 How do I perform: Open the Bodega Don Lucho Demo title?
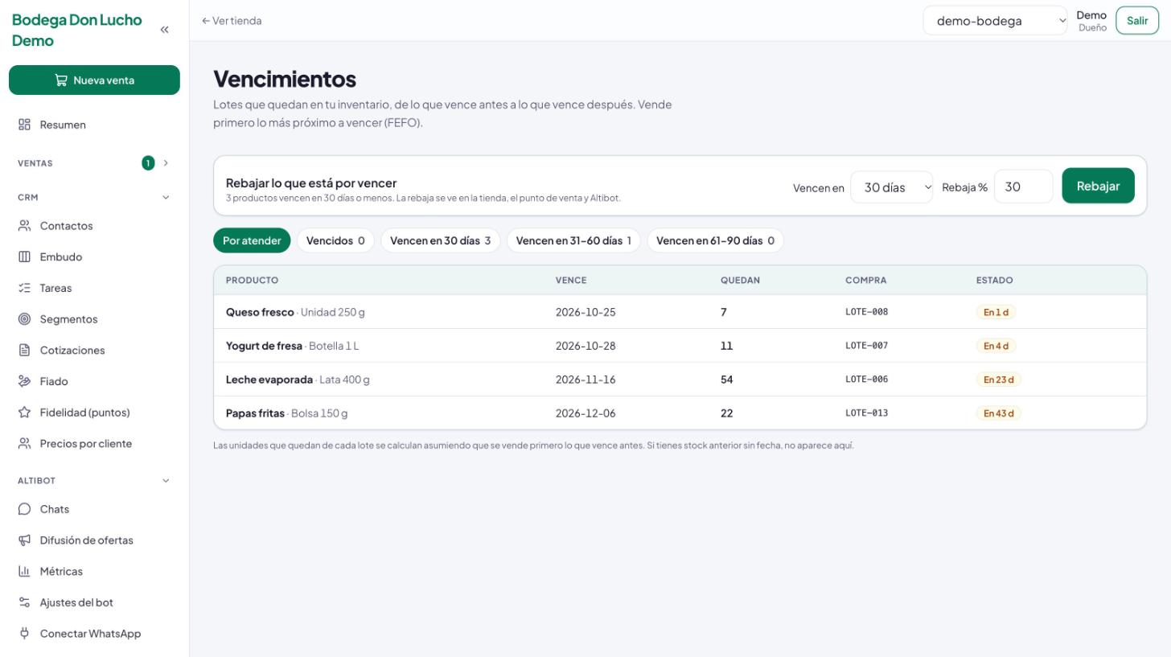(77, 31)
